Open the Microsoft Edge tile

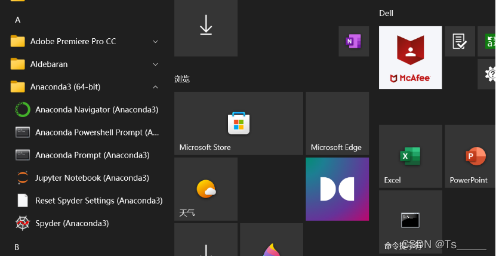click(x=337, y=124)
